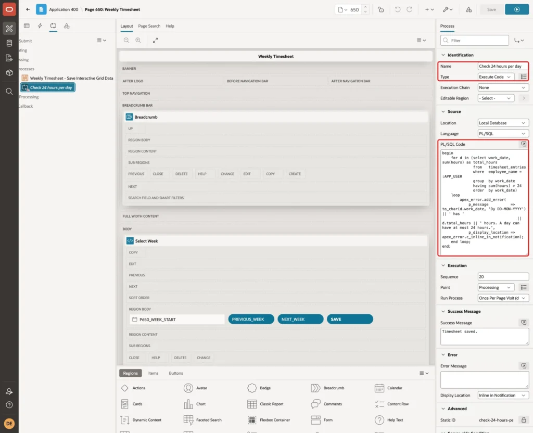Click the Oracle logo home icon
533x433 pixels.
[x=9, y=9]
